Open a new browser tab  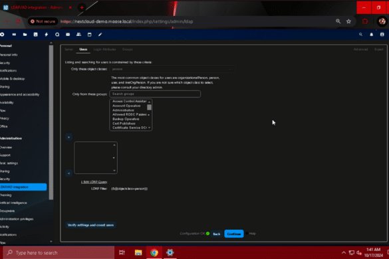pyautogui.click(x=82, y=7)
